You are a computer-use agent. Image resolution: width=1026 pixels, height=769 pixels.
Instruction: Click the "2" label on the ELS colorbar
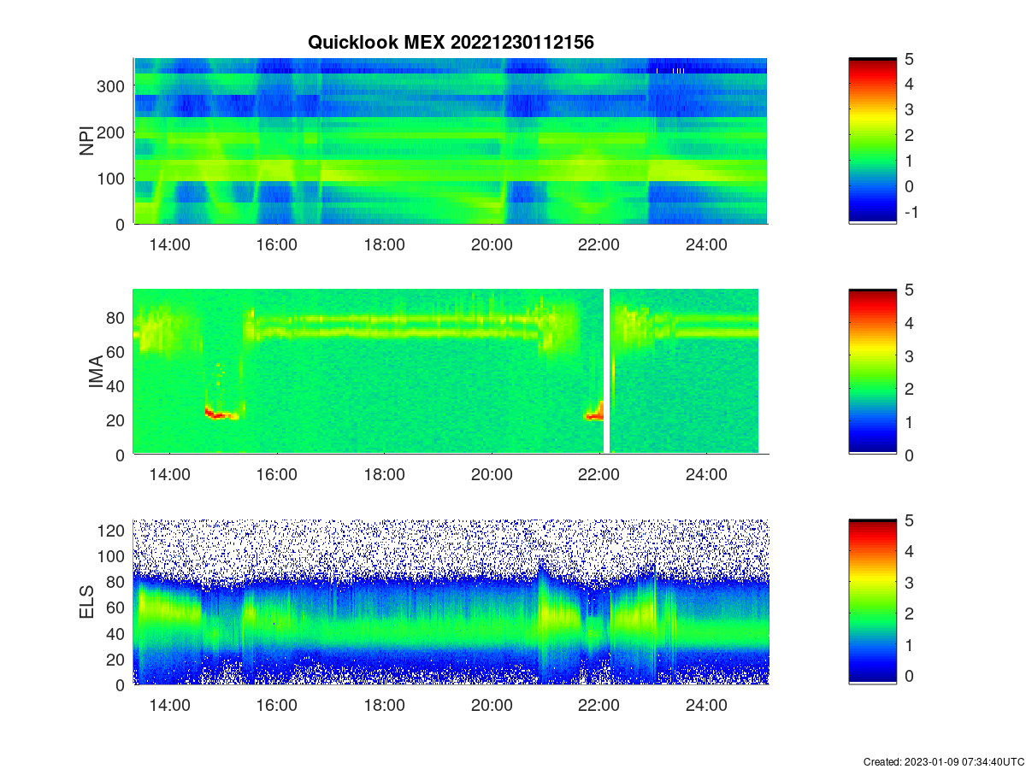[909, 613]
